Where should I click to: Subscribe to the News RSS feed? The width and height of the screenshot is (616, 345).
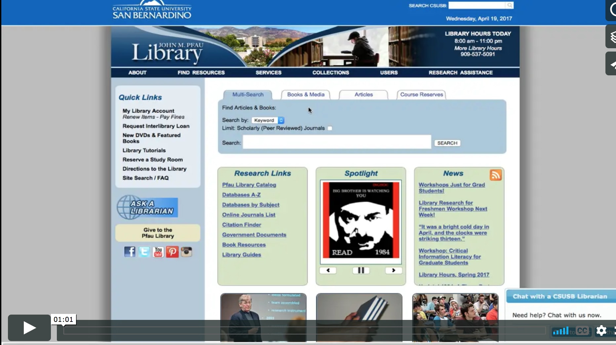coord(496,175)
